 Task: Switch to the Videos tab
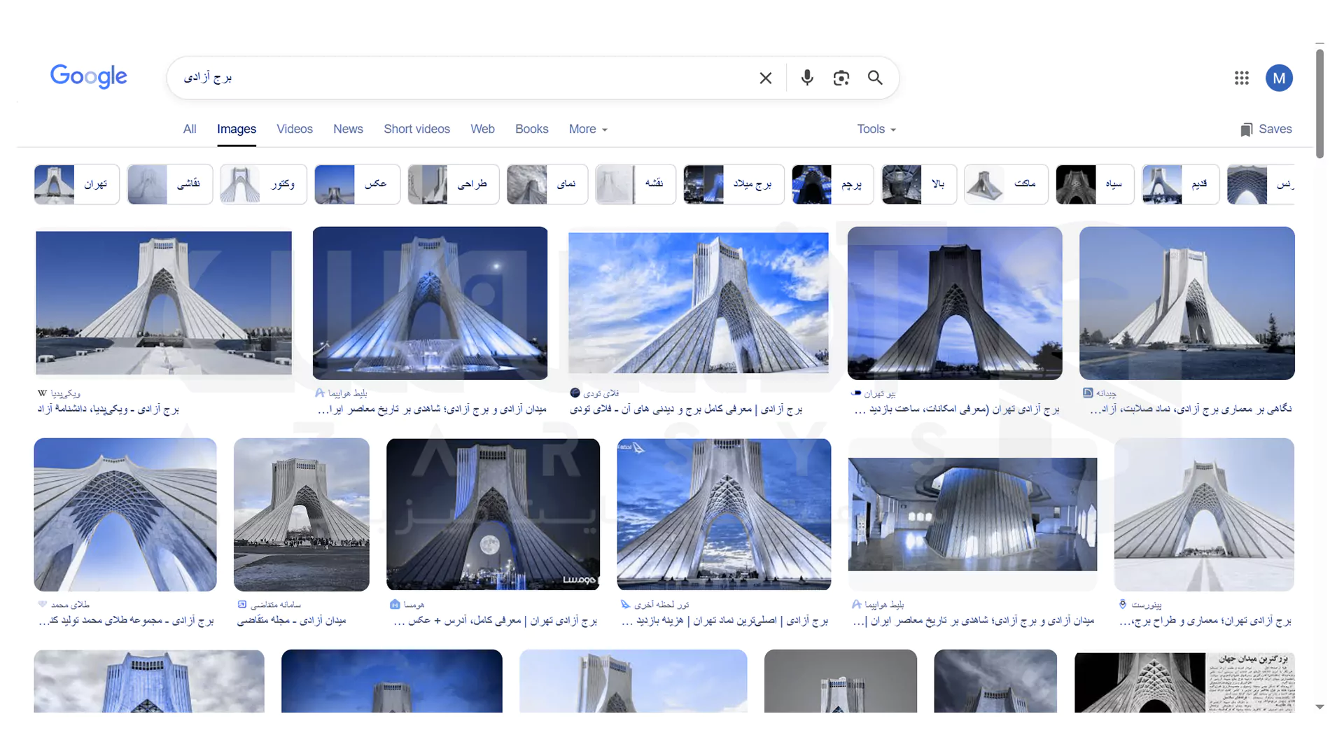tap(294, 129)
